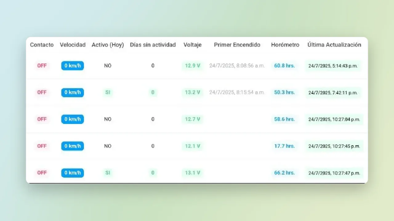The image size is (394, 221).
Task: Click the Velocidad column header
Action: point(73,45)
